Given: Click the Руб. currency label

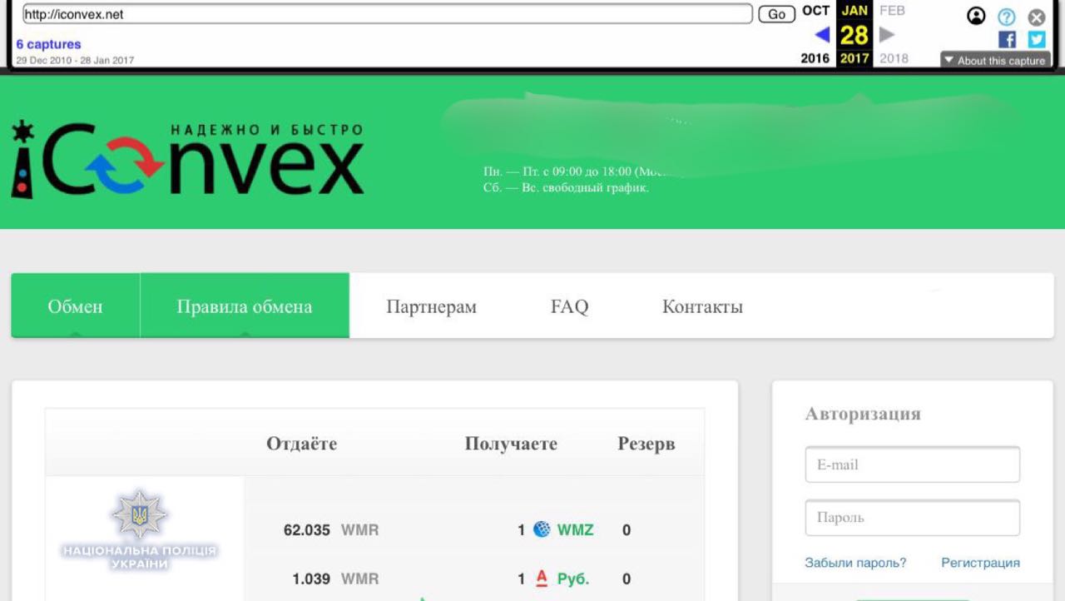Looking at the screenshot, I should [573, 579].
